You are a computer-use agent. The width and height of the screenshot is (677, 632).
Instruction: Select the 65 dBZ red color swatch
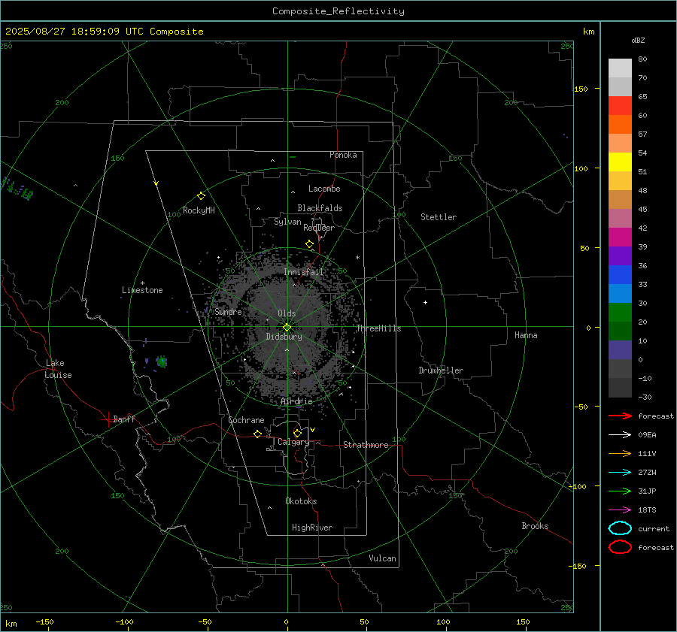click(x=620, y=106)
